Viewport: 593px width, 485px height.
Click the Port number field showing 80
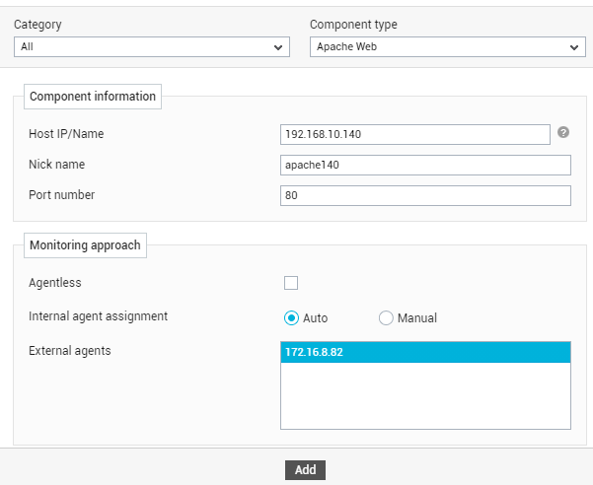(x=425, y=195)
